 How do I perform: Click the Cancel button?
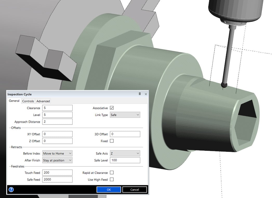[135, 190]
